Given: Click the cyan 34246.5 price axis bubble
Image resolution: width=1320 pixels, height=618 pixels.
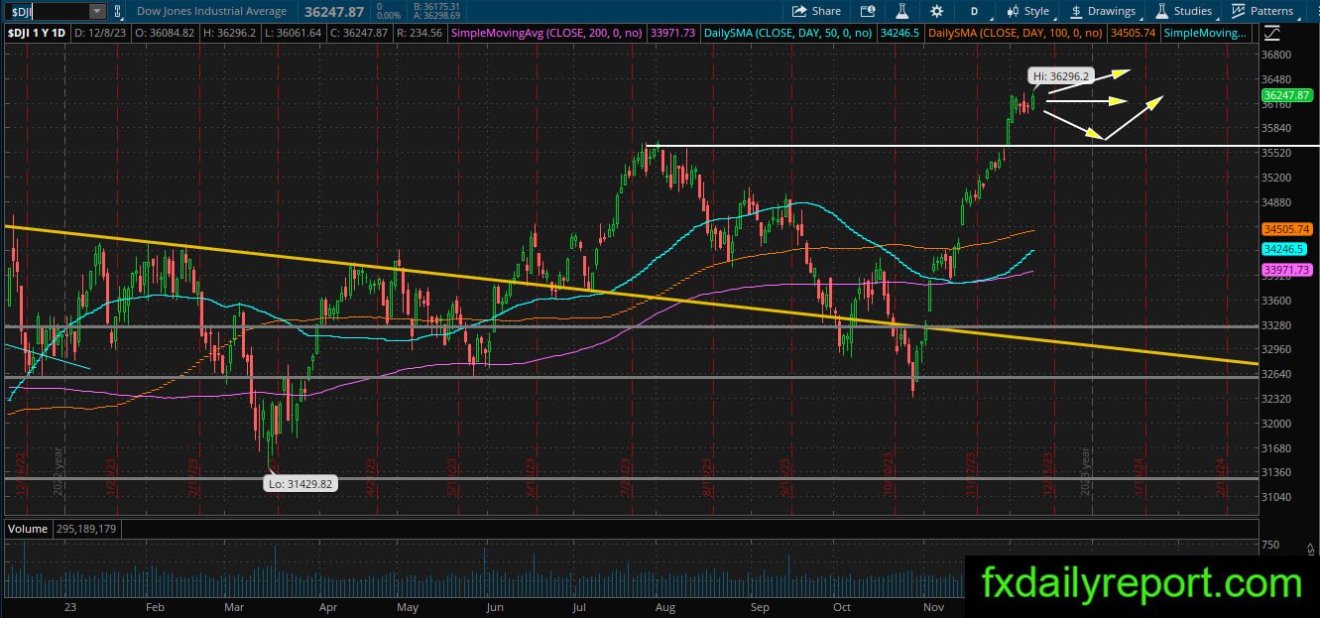Looking at the screenshot, I should click(1283, 249).
